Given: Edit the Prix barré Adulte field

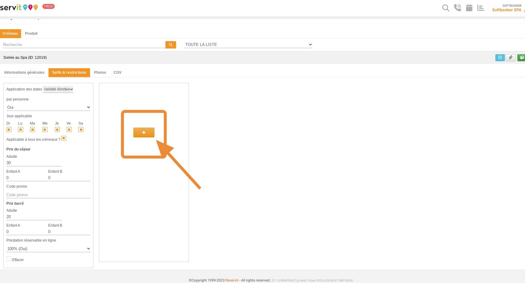Looking at the screenshot, I should 34,217.
